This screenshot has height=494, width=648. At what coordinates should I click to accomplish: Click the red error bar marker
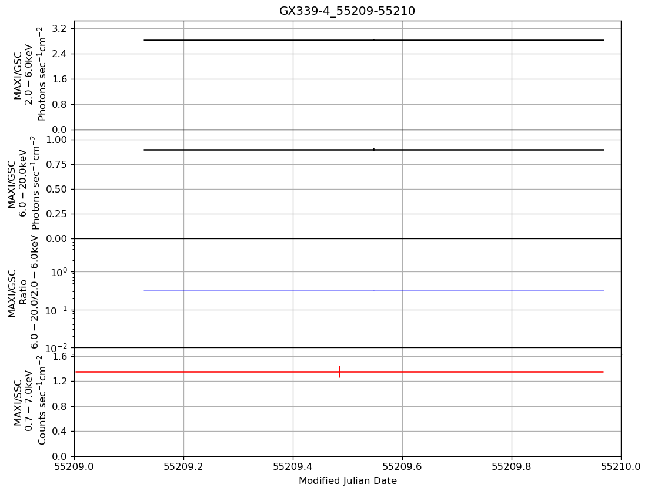(x=339, y=372)
